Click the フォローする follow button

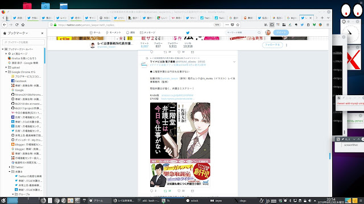coord(272,45)
